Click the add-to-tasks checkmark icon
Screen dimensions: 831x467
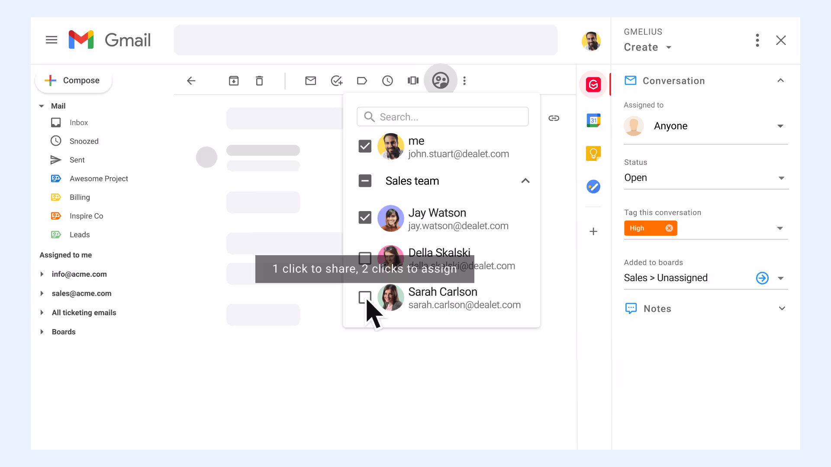336,81
